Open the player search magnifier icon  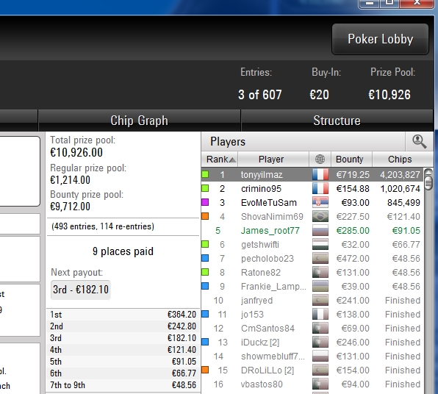(x=420, y=141)
